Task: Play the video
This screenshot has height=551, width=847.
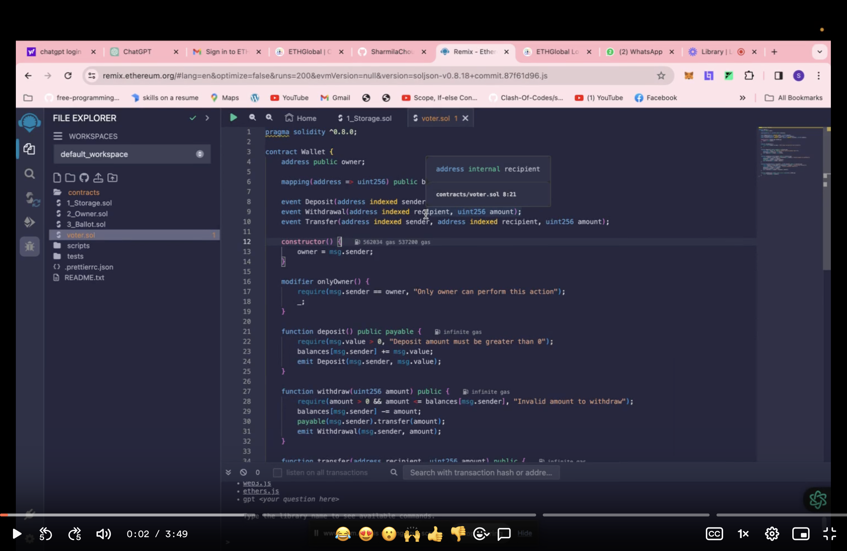Action: 17,533
